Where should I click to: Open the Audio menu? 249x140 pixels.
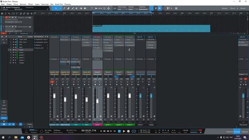coord(37,4)
